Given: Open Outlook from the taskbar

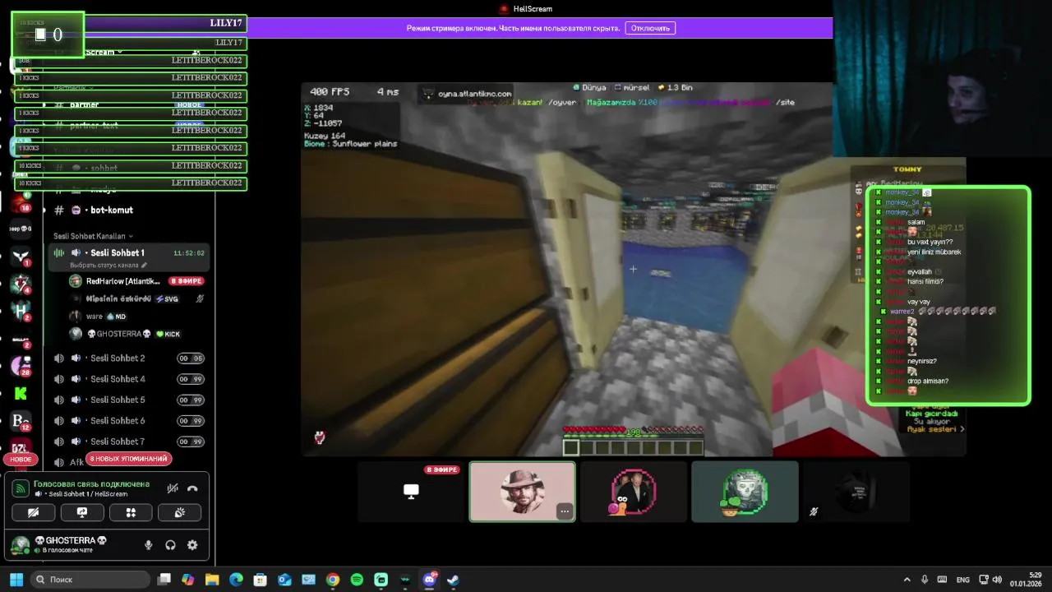Looking at the screenshot, I should tap(284, 580).
